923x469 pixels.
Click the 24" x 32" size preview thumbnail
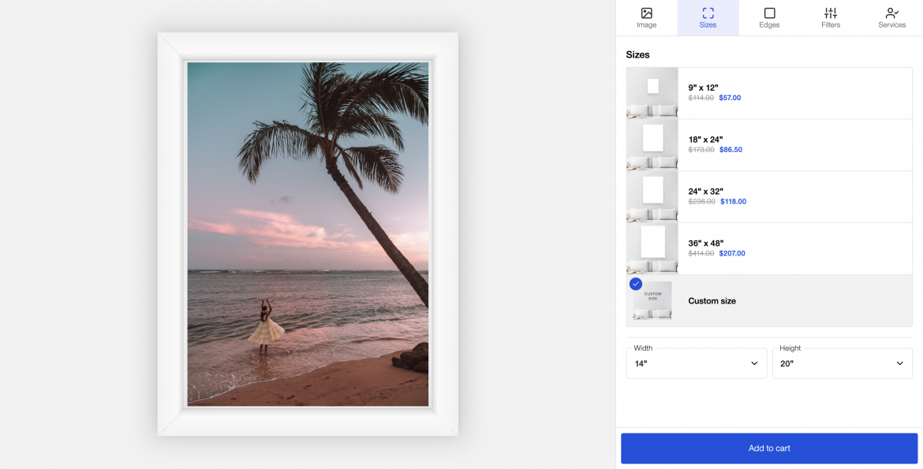pos(652,197)
